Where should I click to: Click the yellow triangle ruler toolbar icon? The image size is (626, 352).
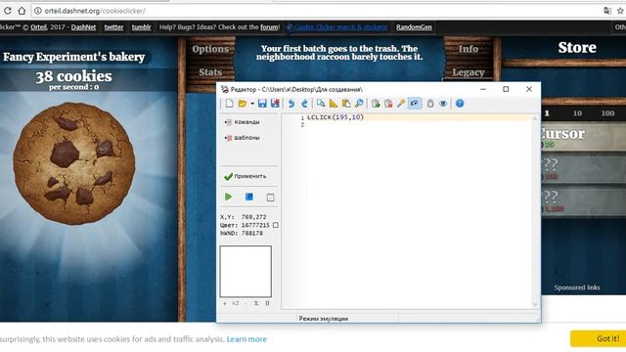(x=334, y=104)
